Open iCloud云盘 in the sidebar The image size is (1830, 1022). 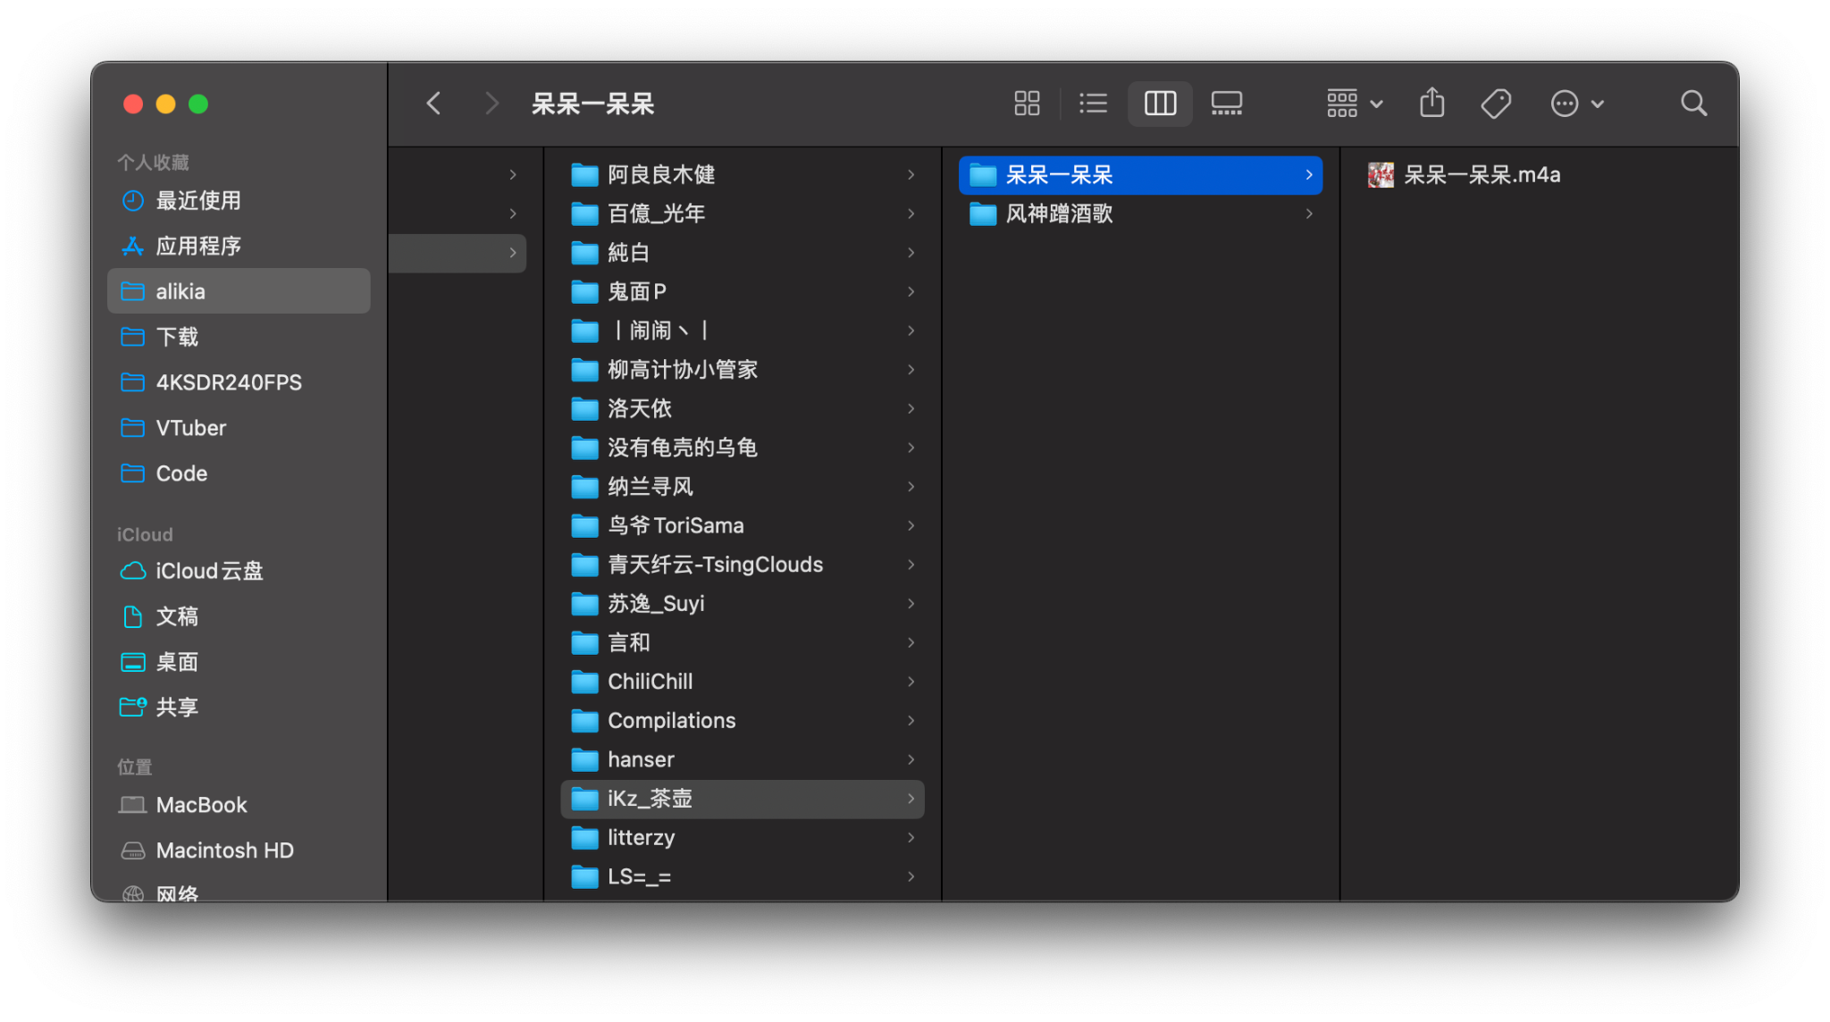click(x=208, y=571)
